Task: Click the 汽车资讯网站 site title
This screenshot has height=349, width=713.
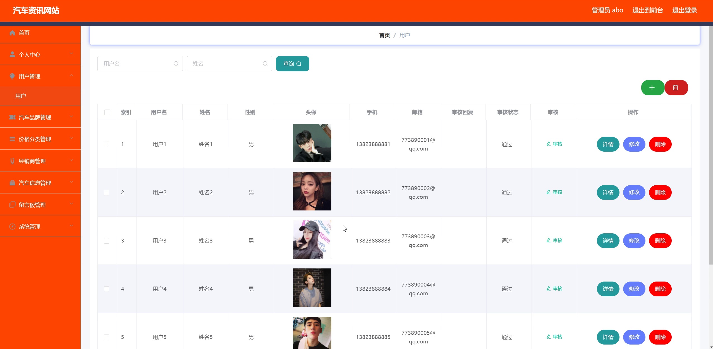Action: coord(36,11)
